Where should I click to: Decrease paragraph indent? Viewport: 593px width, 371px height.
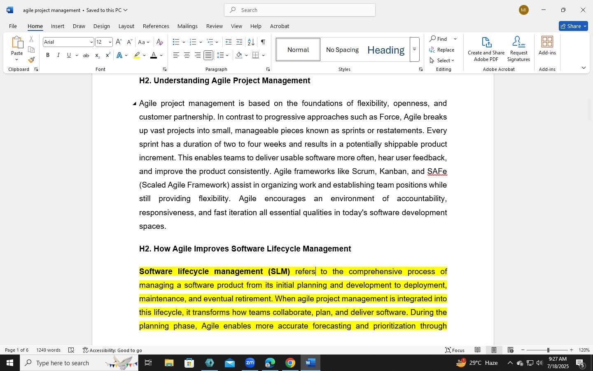[x=229, y=42]
